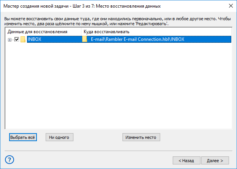Click the INBOX folder icon in data column
This screenshot has width=237, height=169.
(23, 39)
